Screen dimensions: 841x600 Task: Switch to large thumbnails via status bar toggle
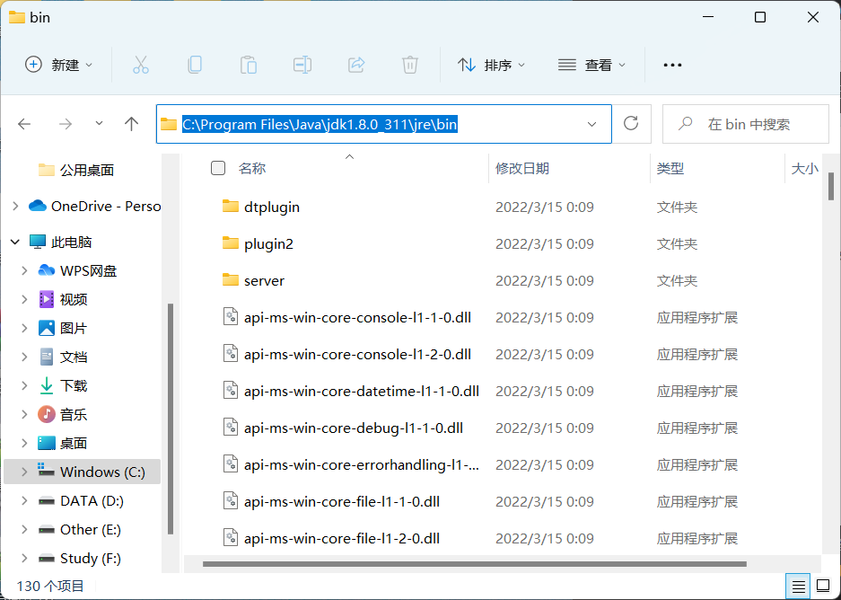822,586
